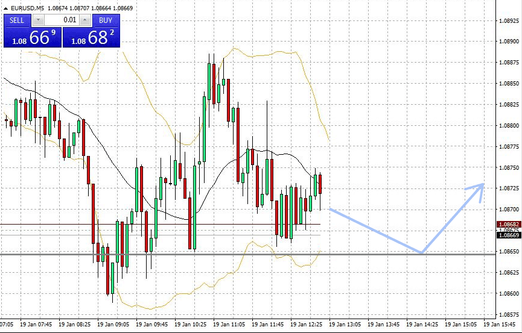Click the blue arrow's bottom turning point

[421, 252]
